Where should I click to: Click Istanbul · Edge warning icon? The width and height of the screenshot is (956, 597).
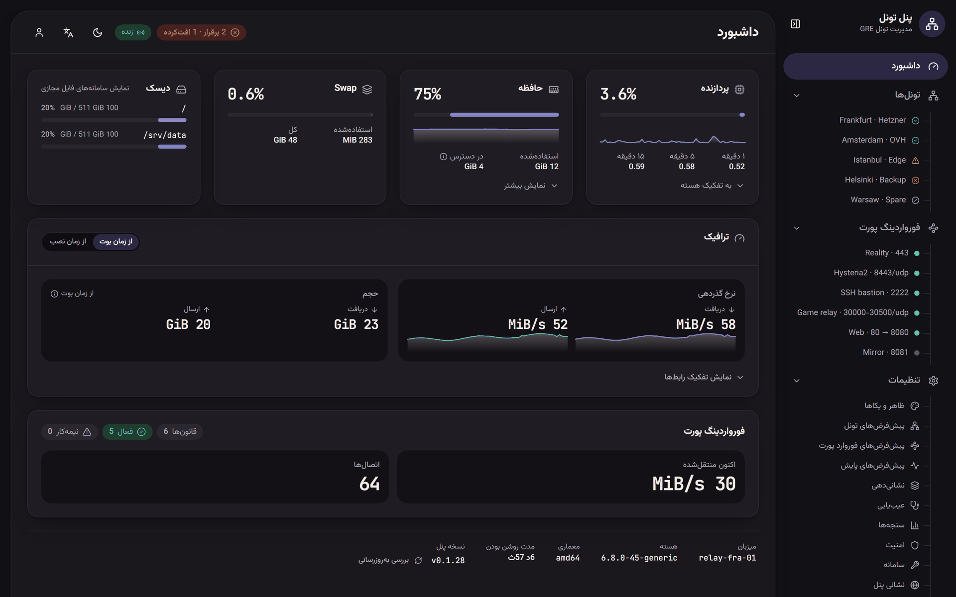(915, 161)
